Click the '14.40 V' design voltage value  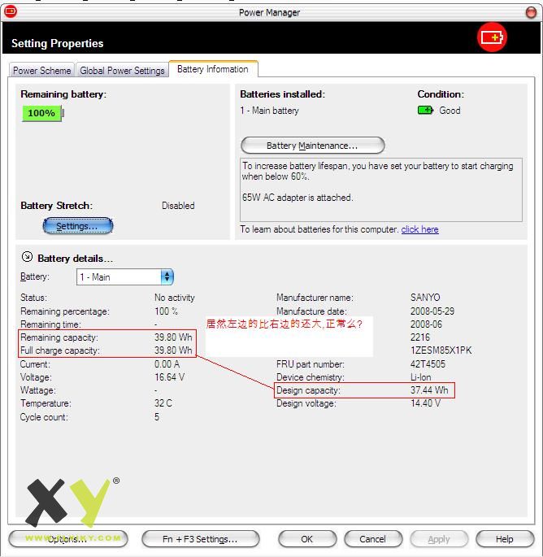425,403
